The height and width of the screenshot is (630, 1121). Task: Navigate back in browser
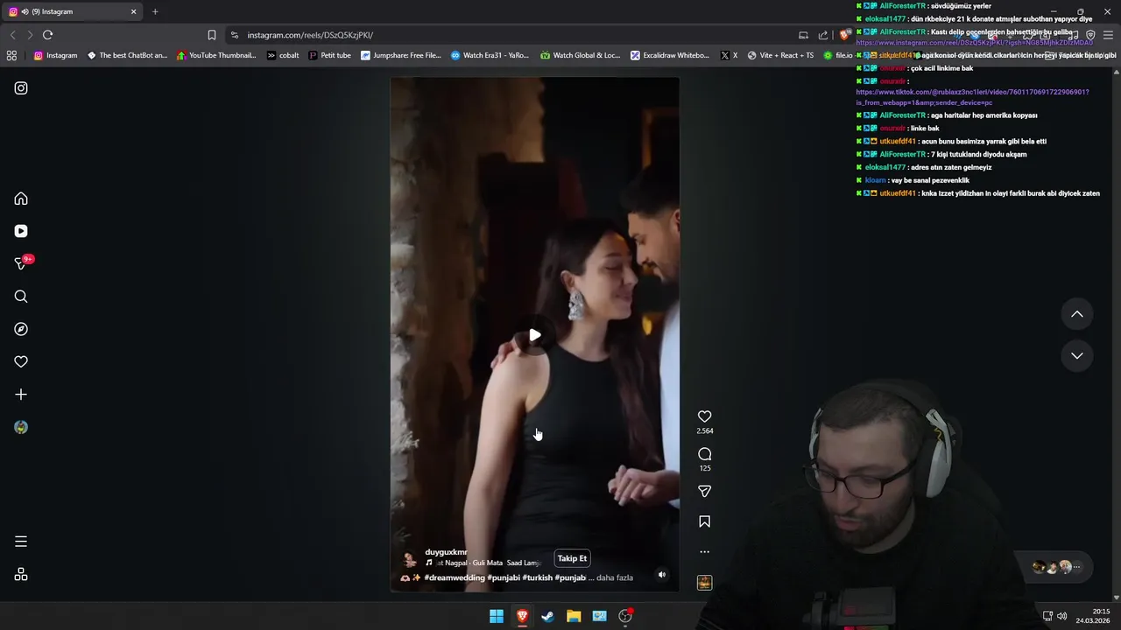click(x=12, y=35)
